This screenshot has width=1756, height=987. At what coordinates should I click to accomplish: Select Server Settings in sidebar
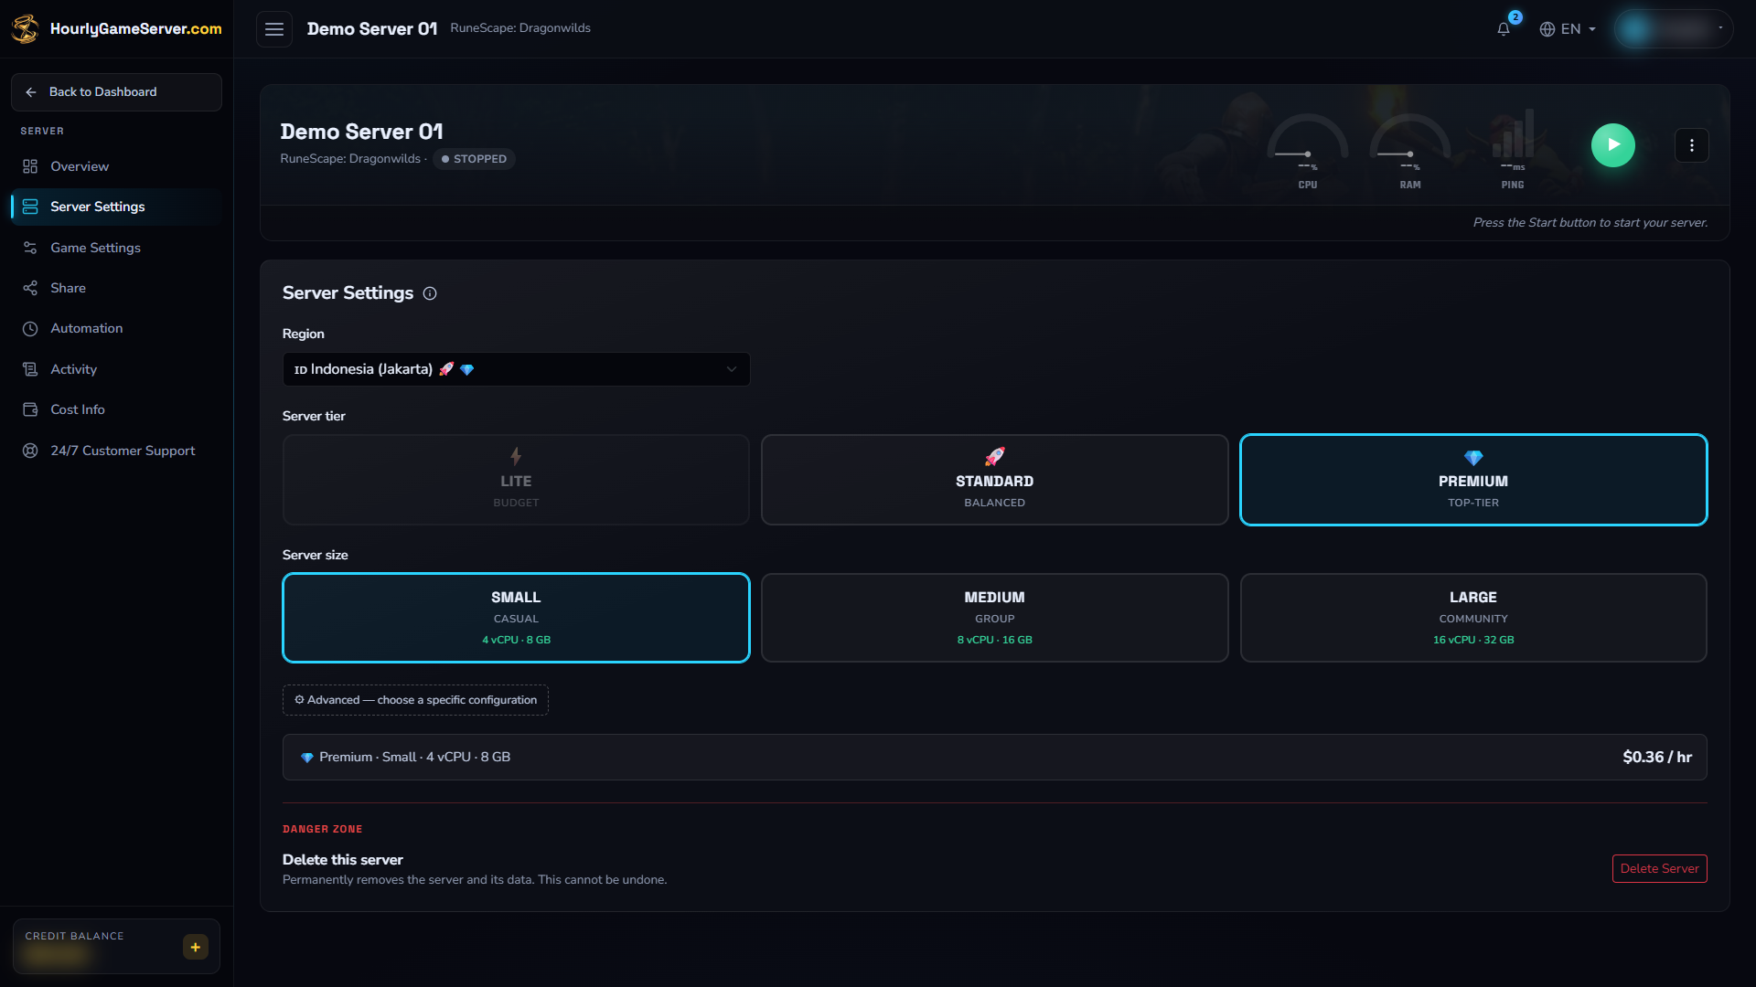click(x=116, y=207)
